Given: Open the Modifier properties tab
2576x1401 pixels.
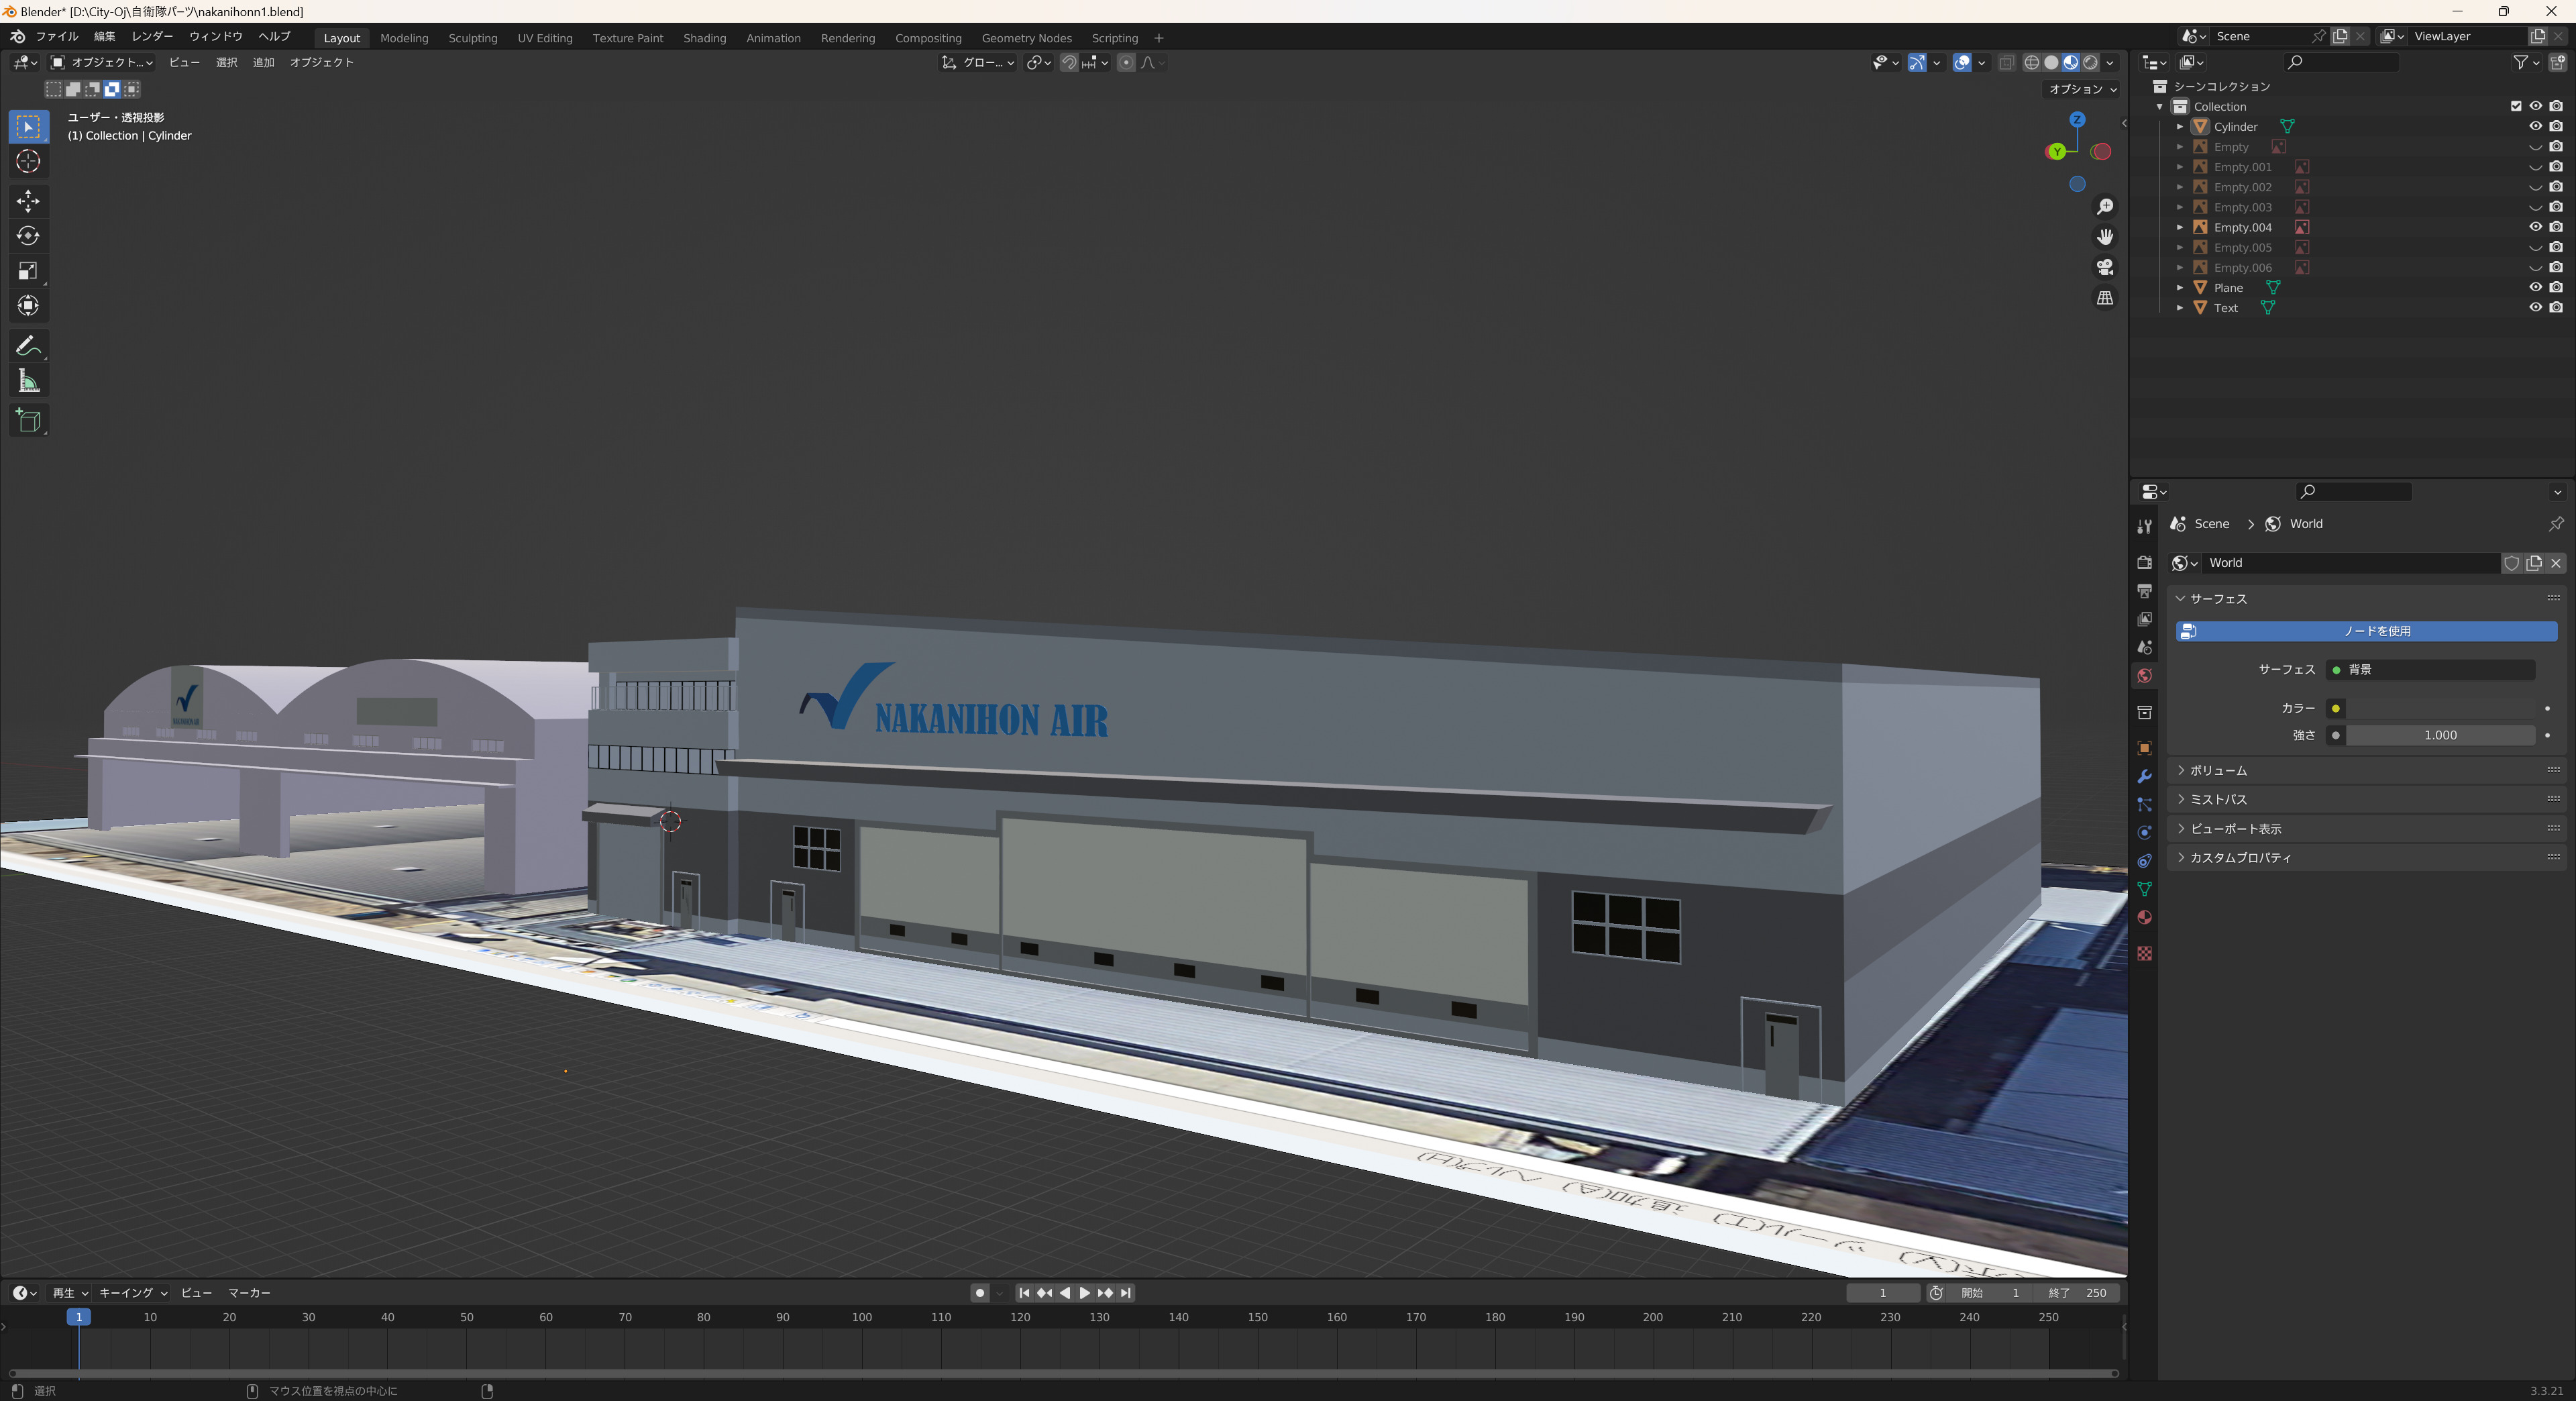Looking at the screenshot, I should tap(2144, 777).
